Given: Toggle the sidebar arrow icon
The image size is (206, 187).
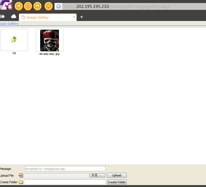Looking at the screenshot, I should click(x=2, y=17).
